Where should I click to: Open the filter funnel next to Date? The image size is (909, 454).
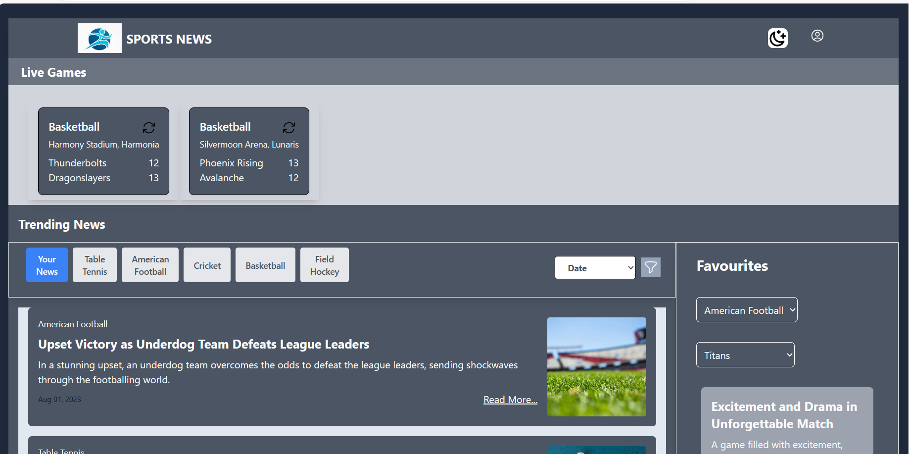click(x=650, y=267)
